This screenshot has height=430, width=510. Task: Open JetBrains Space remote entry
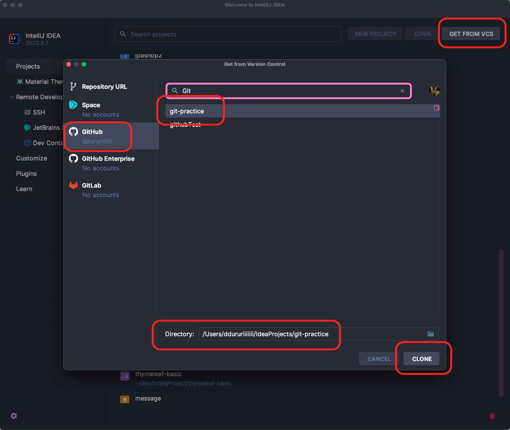coord(43,128)
